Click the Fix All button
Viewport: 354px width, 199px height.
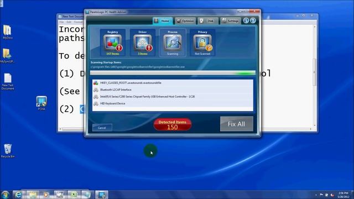pos(236,124)
